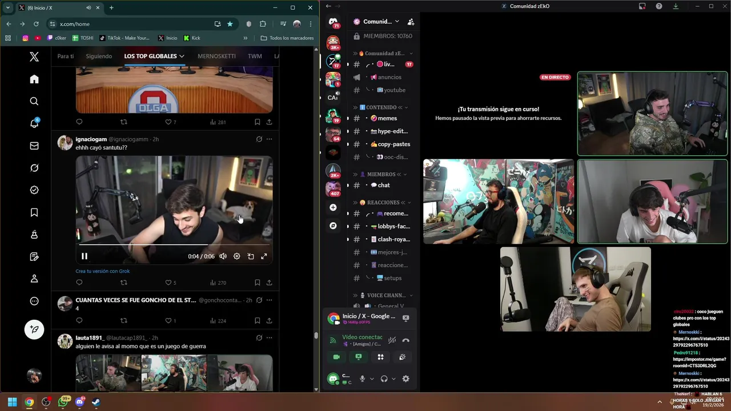Share ignaciogam's tweet via share icon
Image resolution: width=731 pixels, height=411 pixels.
(x=269, y=283)
